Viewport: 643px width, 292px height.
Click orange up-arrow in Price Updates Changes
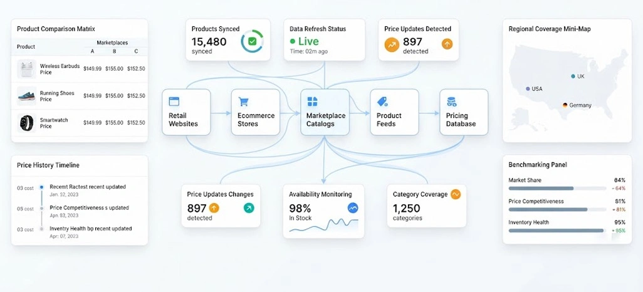214,208
